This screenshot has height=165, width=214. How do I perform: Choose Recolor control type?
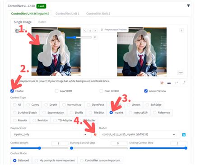click(x=20, y=120)
